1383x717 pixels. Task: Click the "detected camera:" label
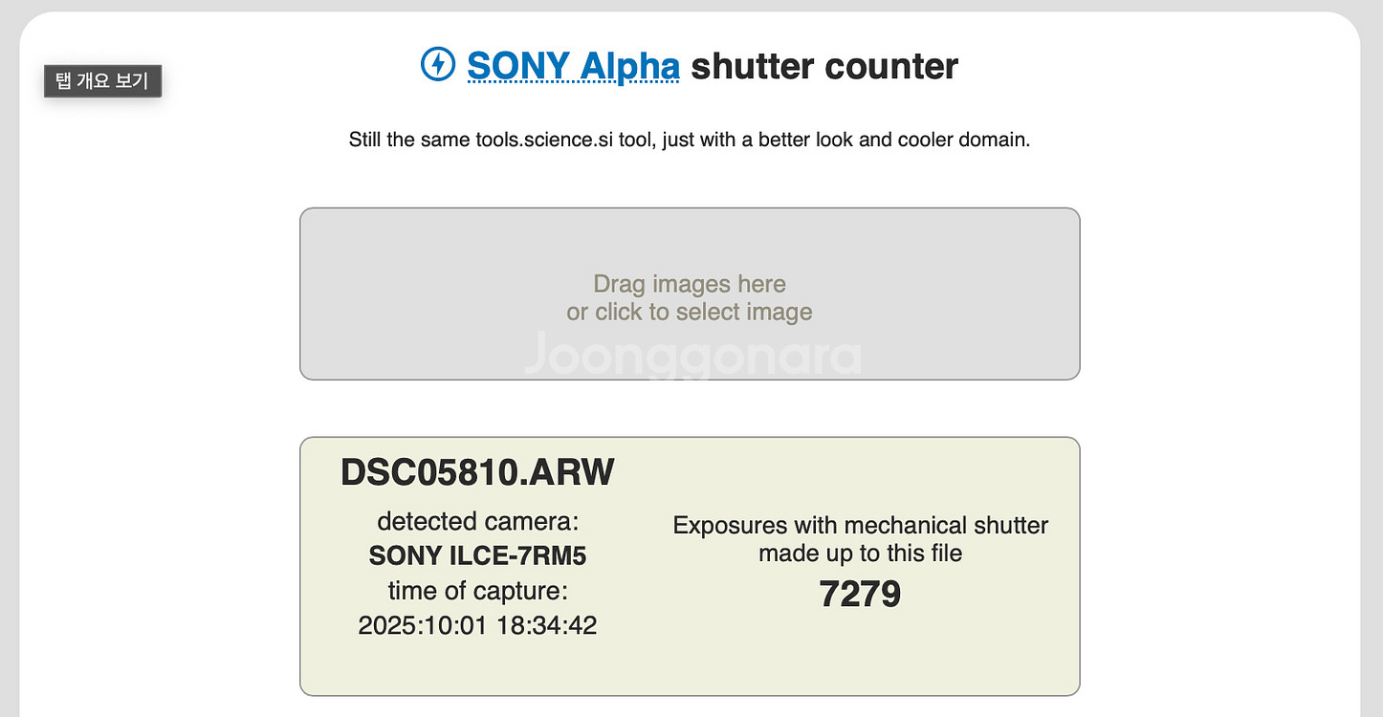pos(477,522)
